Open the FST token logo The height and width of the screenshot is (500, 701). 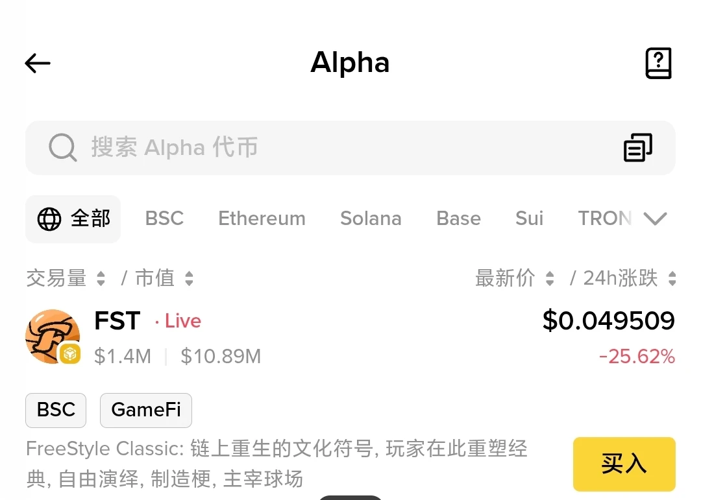(x=52, y=336)
